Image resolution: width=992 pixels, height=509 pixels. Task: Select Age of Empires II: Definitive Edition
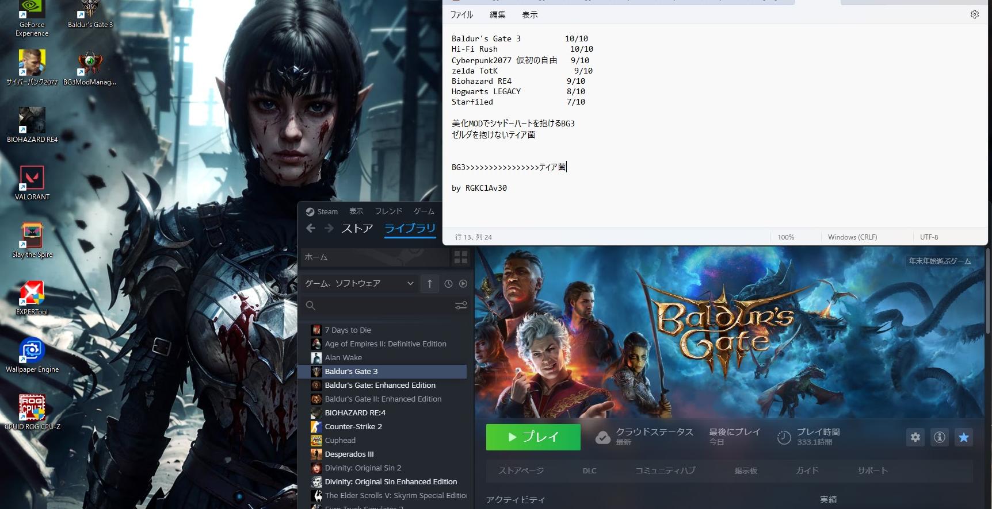point(383,344)
